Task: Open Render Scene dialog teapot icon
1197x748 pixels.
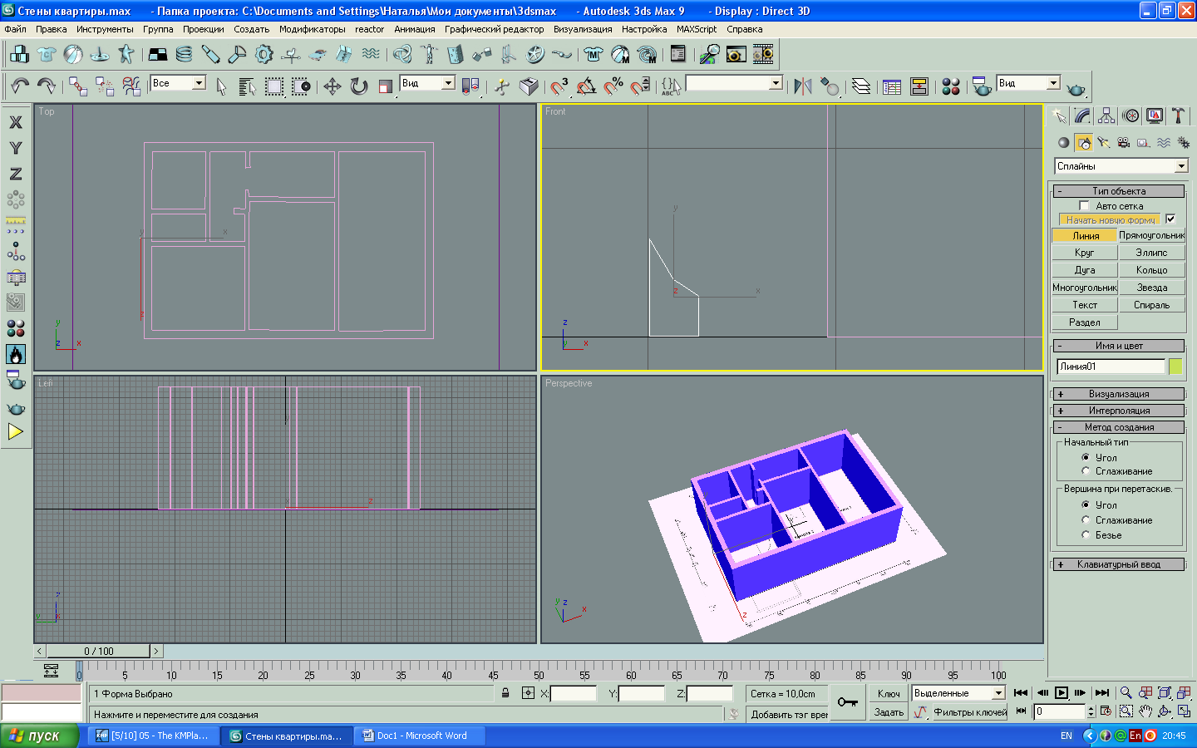Action: (x=982, y=86)
